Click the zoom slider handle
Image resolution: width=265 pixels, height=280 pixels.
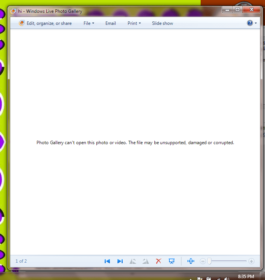point(209,261)
